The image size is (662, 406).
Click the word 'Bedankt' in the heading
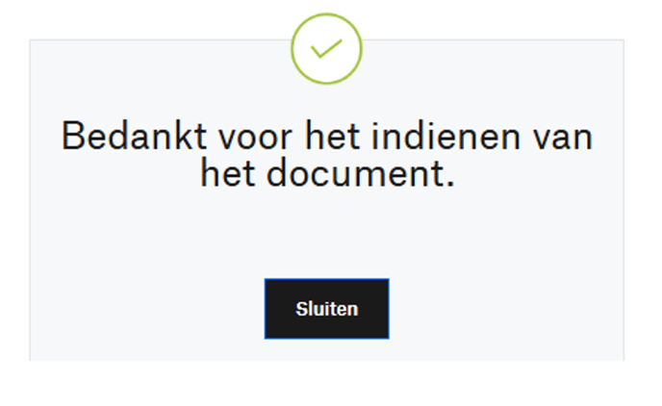(135, 136)
